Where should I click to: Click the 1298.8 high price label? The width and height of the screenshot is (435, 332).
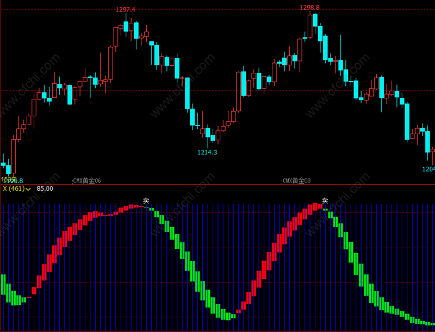pyautogui.click(x=309, y=8)
